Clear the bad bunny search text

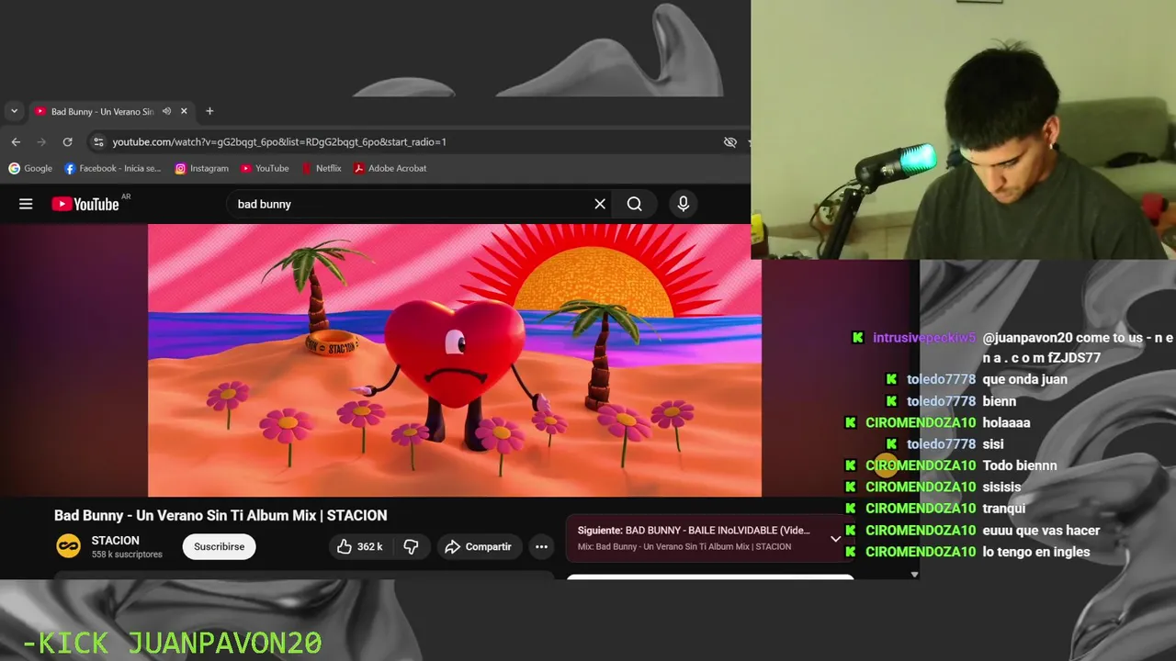[600, 204]
